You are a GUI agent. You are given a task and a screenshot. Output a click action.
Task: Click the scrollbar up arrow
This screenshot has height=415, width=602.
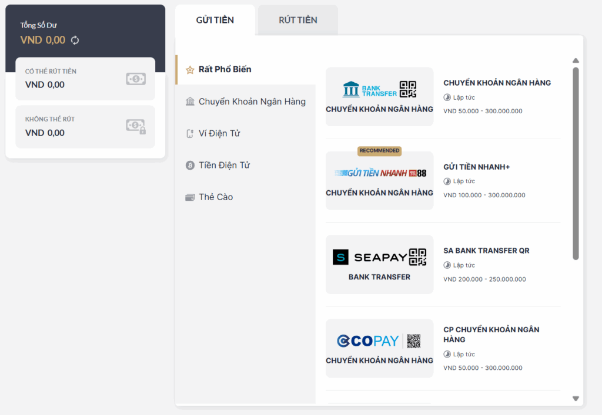576,60
